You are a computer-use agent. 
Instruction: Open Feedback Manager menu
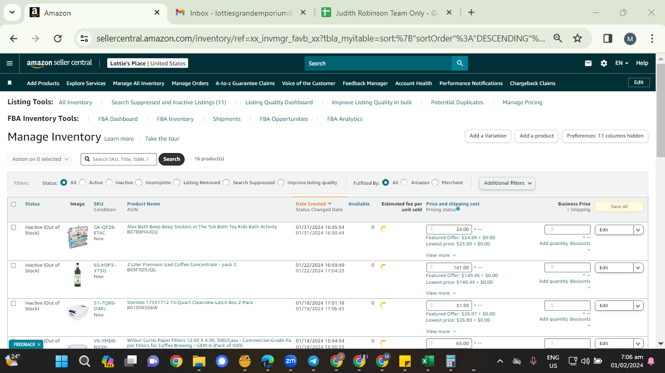[365, 83]
